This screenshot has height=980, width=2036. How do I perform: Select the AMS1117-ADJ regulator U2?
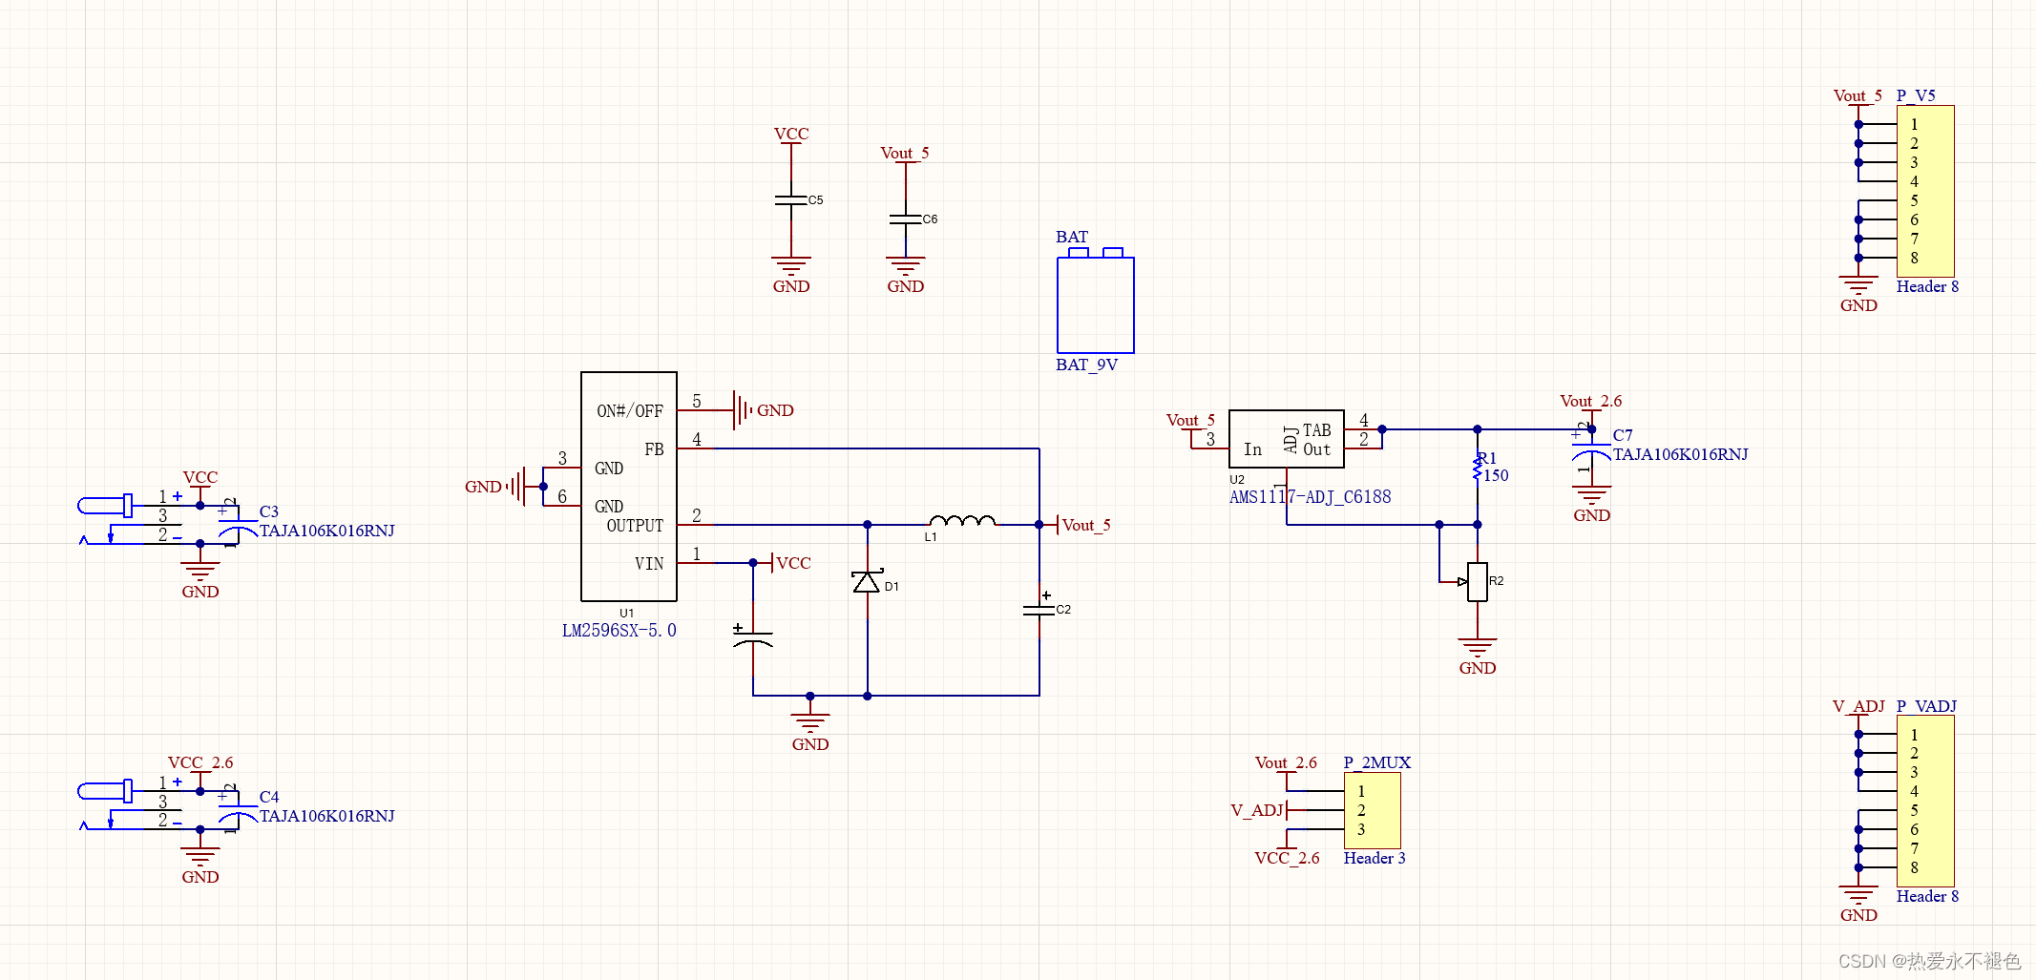coord(1286,439)
